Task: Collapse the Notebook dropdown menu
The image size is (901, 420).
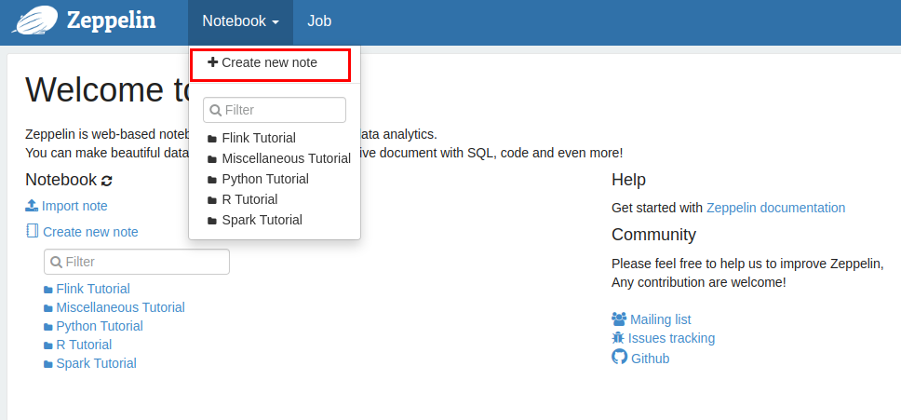Action: (x=241, y=21)
